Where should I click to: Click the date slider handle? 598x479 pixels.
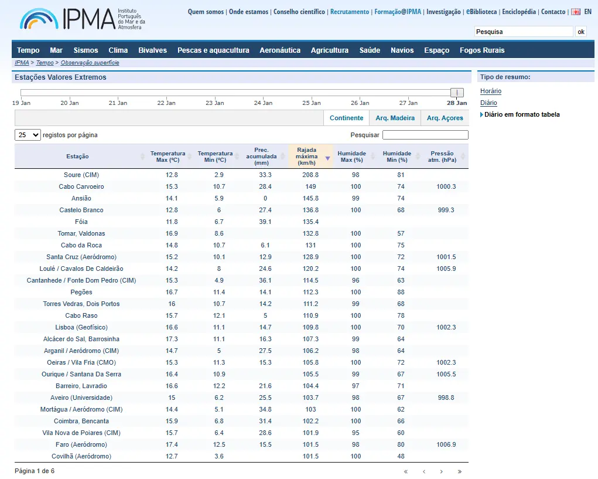457,93
